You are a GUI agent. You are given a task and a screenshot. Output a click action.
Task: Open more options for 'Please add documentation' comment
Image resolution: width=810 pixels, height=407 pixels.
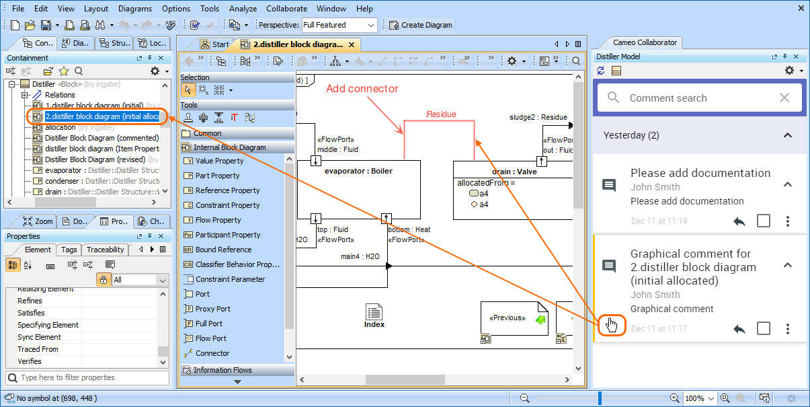tap(788, 221)
